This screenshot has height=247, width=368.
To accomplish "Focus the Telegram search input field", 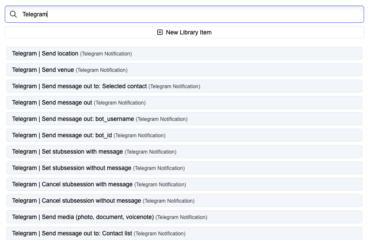I will pyautogui.click(x=184, y=14).
